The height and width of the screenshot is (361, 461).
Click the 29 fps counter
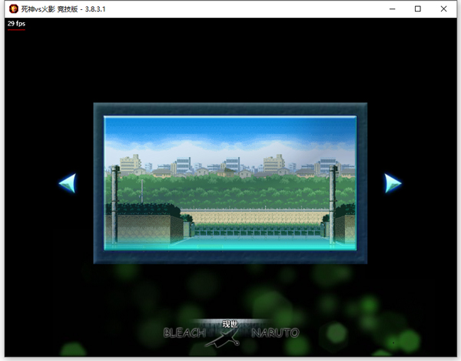click(x=16, y=24)
